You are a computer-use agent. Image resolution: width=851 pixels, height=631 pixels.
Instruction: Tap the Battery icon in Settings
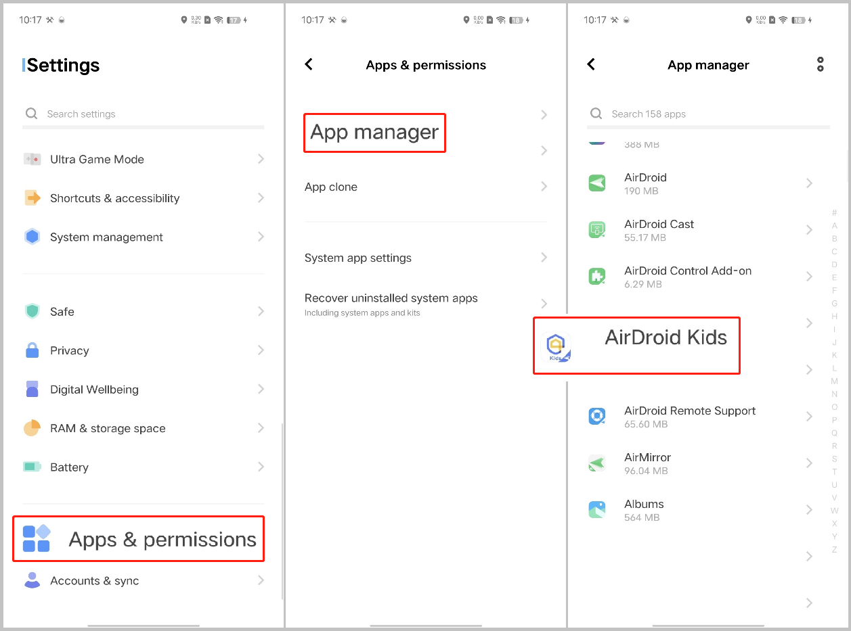tap(32, 467)
